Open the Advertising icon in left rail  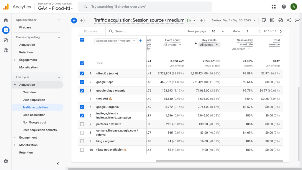(x=6, y=50)
